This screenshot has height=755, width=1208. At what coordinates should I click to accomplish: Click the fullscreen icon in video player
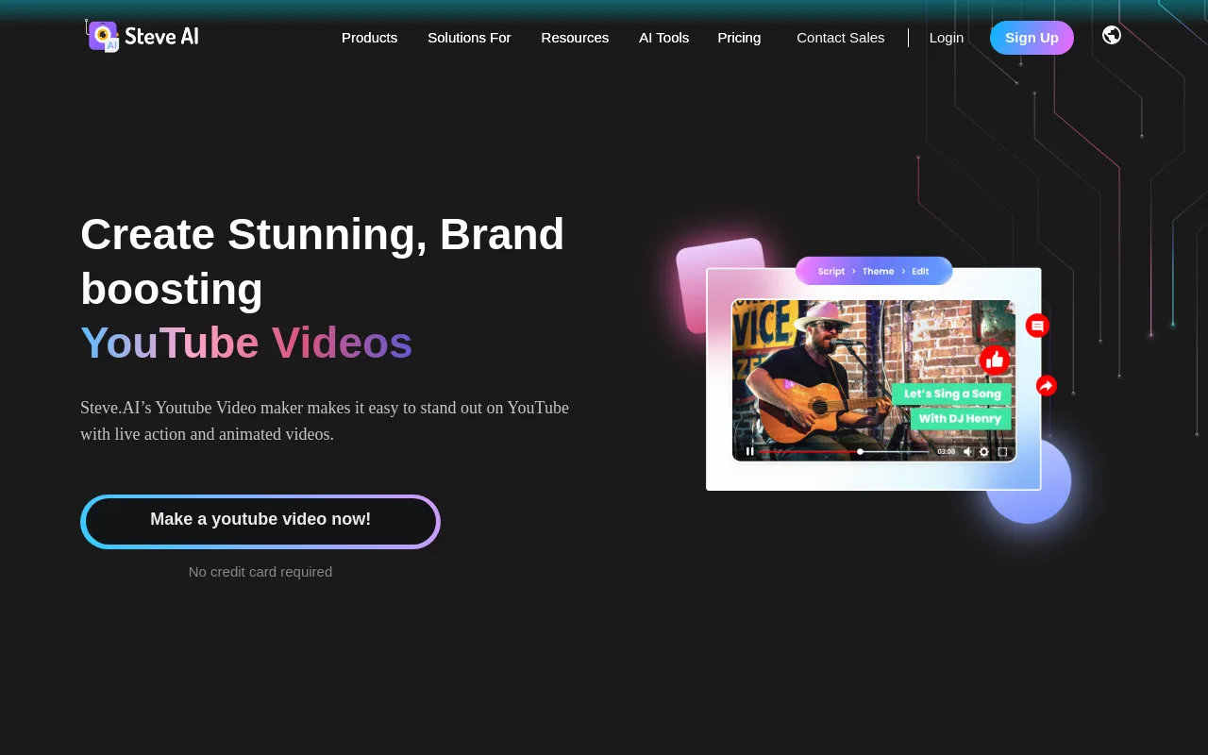click(1002, 451)
